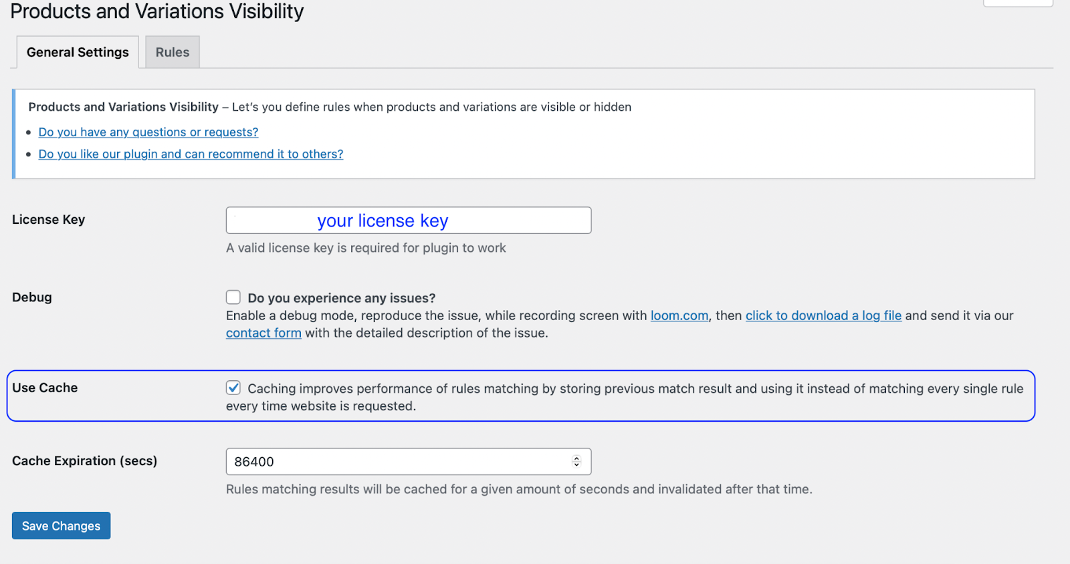Open the plugin recommendation link
Viewport: 1070px width, 564px height.
point(191,154)
